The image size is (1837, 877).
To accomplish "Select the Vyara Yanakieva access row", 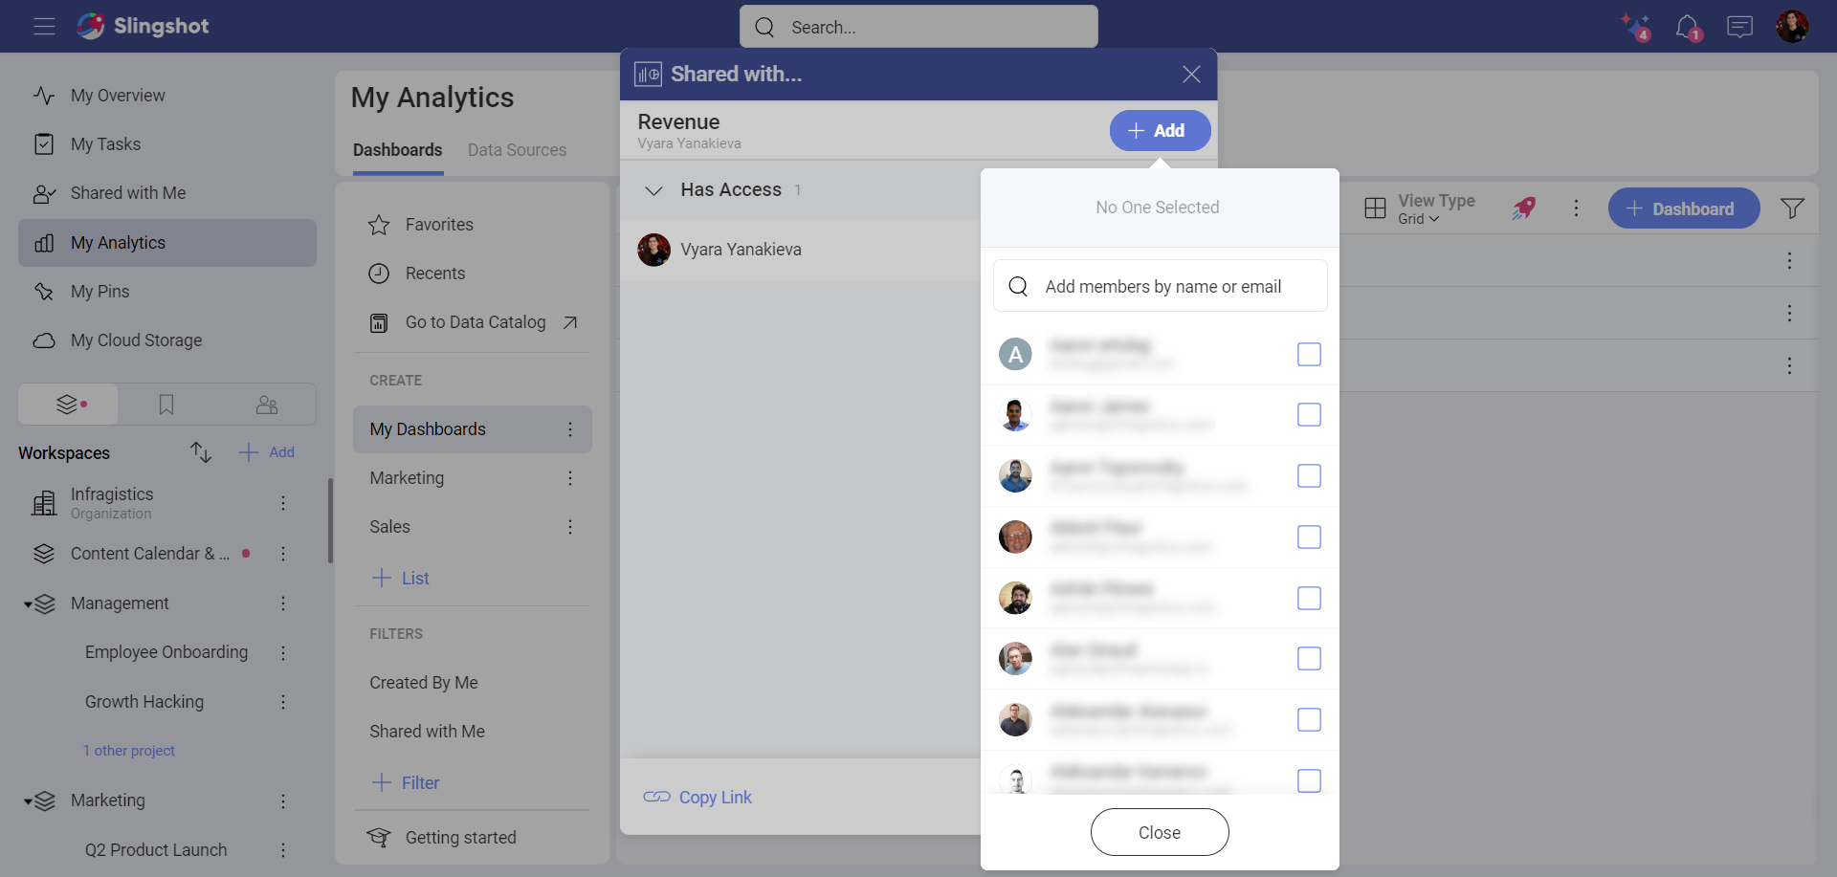I will click(800, 250).
